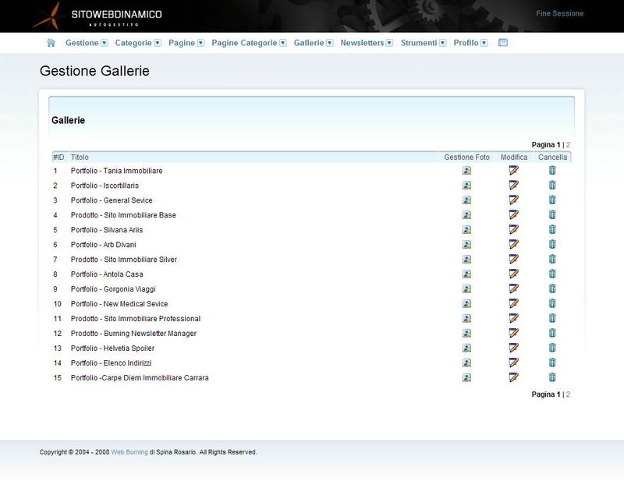Edit Portfolio -Carpe Diem Immobiliare Carrara
The height and width of the screenshot is (488, 624).
coord(514,377)
